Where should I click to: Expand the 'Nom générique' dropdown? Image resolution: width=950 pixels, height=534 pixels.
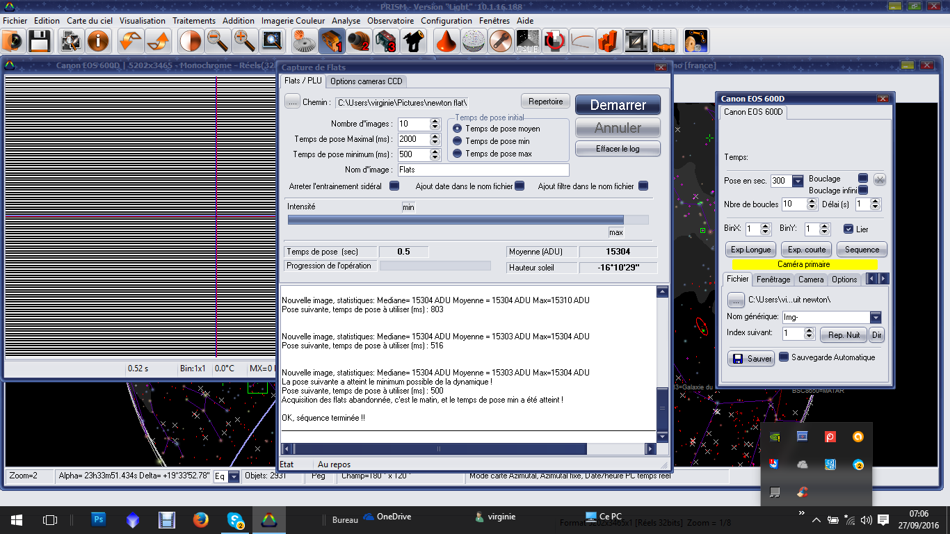876,317
